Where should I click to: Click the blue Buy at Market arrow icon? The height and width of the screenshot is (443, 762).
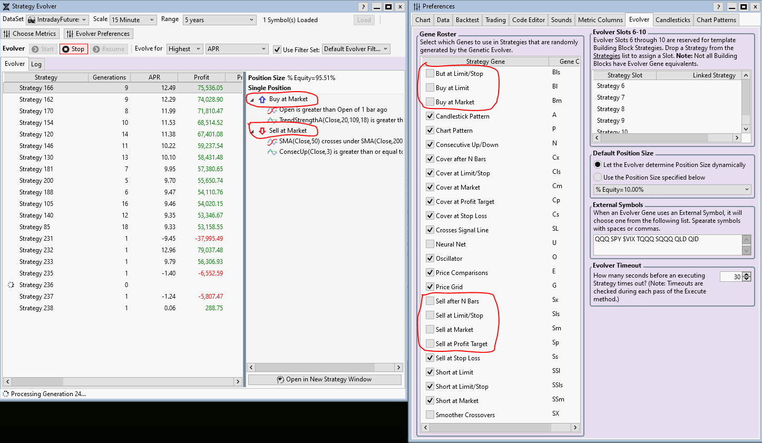(262, 99)
